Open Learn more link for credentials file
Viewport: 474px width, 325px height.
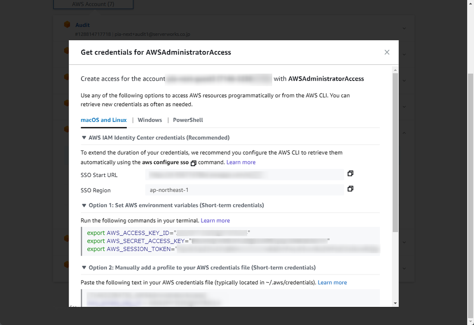click(x=332, y=283)
